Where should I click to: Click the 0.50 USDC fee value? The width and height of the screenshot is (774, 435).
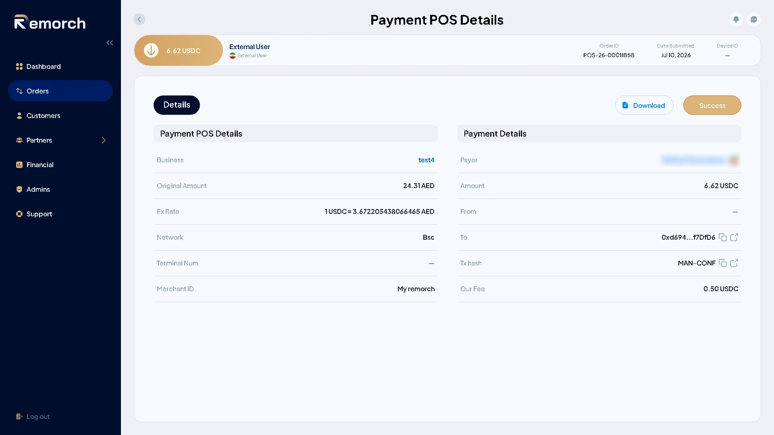coord(721,289)
